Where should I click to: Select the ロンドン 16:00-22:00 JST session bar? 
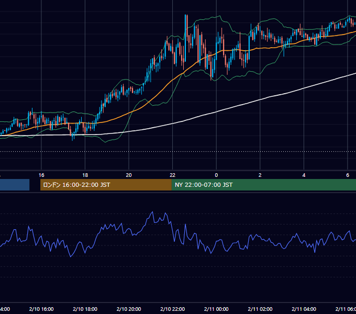click(x=106, y=185)
